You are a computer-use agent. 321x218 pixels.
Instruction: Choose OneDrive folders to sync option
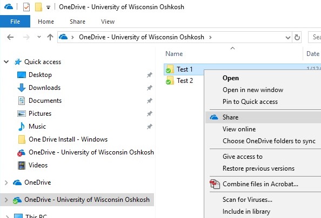coord(269,141)
